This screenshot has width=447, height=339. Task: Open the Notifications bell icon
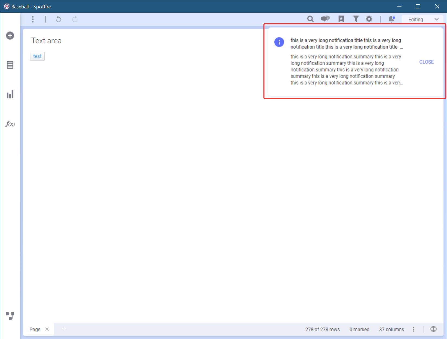(x=392, y=19)
